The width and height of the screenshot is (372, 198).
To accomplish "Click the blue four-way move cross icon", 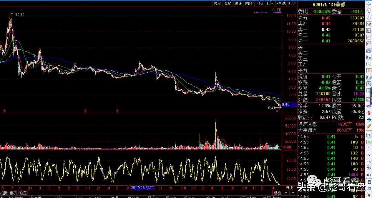I will tap(369, 120).
